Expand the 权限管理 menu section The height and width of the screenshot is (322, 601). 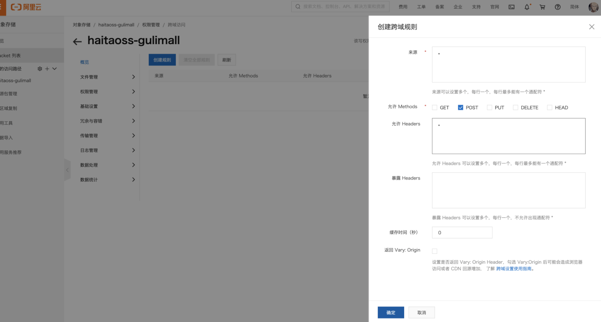pos(107,92)
